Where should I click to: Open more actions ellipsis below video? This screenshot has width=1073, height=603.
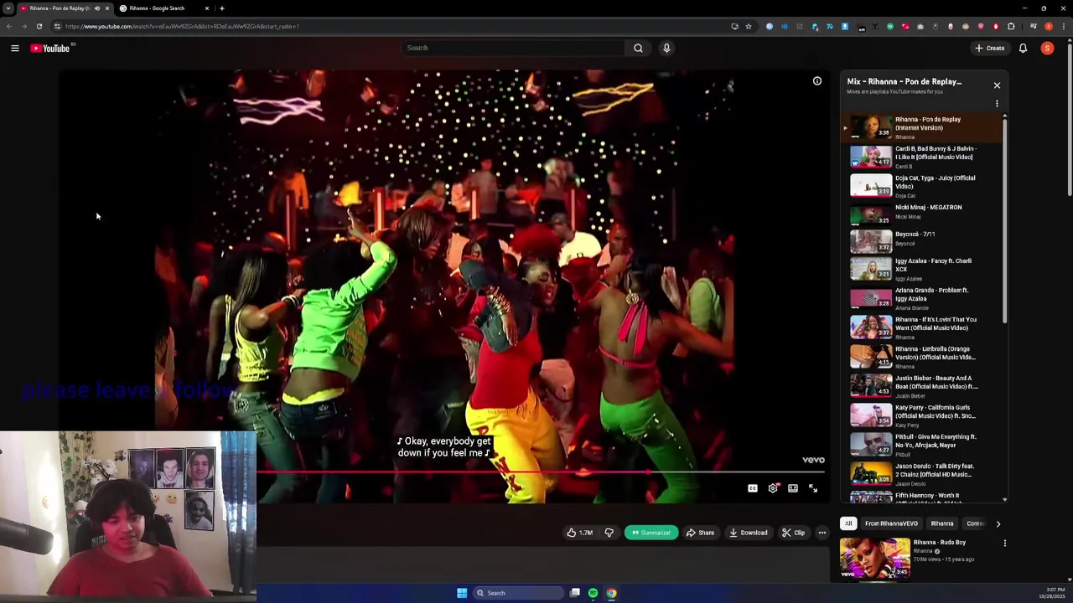pyautogui.click(x=822, y=533)
